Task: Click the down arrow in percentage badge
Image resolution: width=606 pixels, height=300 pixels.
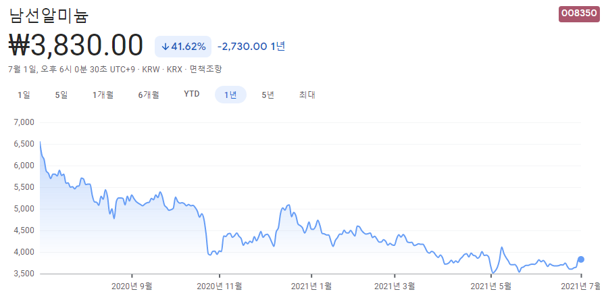Action: (x=166, y=47)
